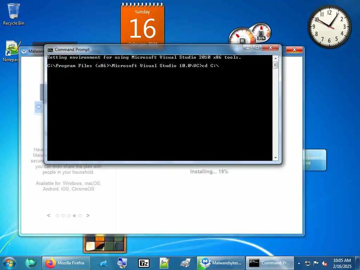Image resolution: width=360 pixels, height=270 pixels.
Task: Click the 'Installing... 19%' status text
Action: pos(209,172)
